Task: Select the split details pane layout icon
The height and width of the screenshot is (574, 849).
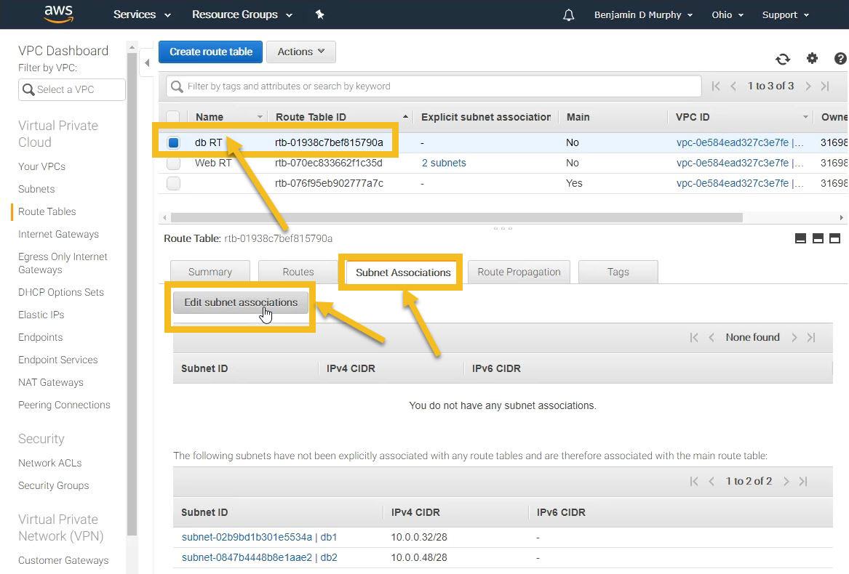Action: 818,238
